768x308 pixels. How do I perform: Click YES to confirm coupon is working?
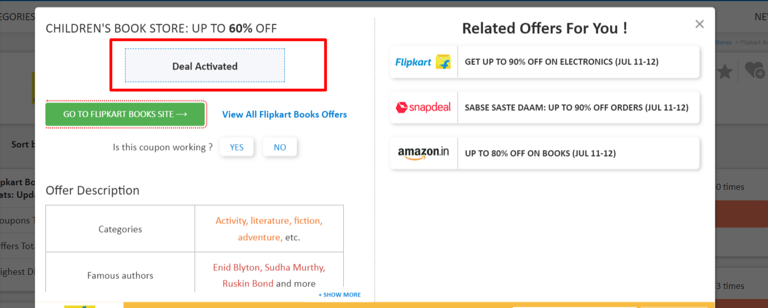[x=236, y=146]
